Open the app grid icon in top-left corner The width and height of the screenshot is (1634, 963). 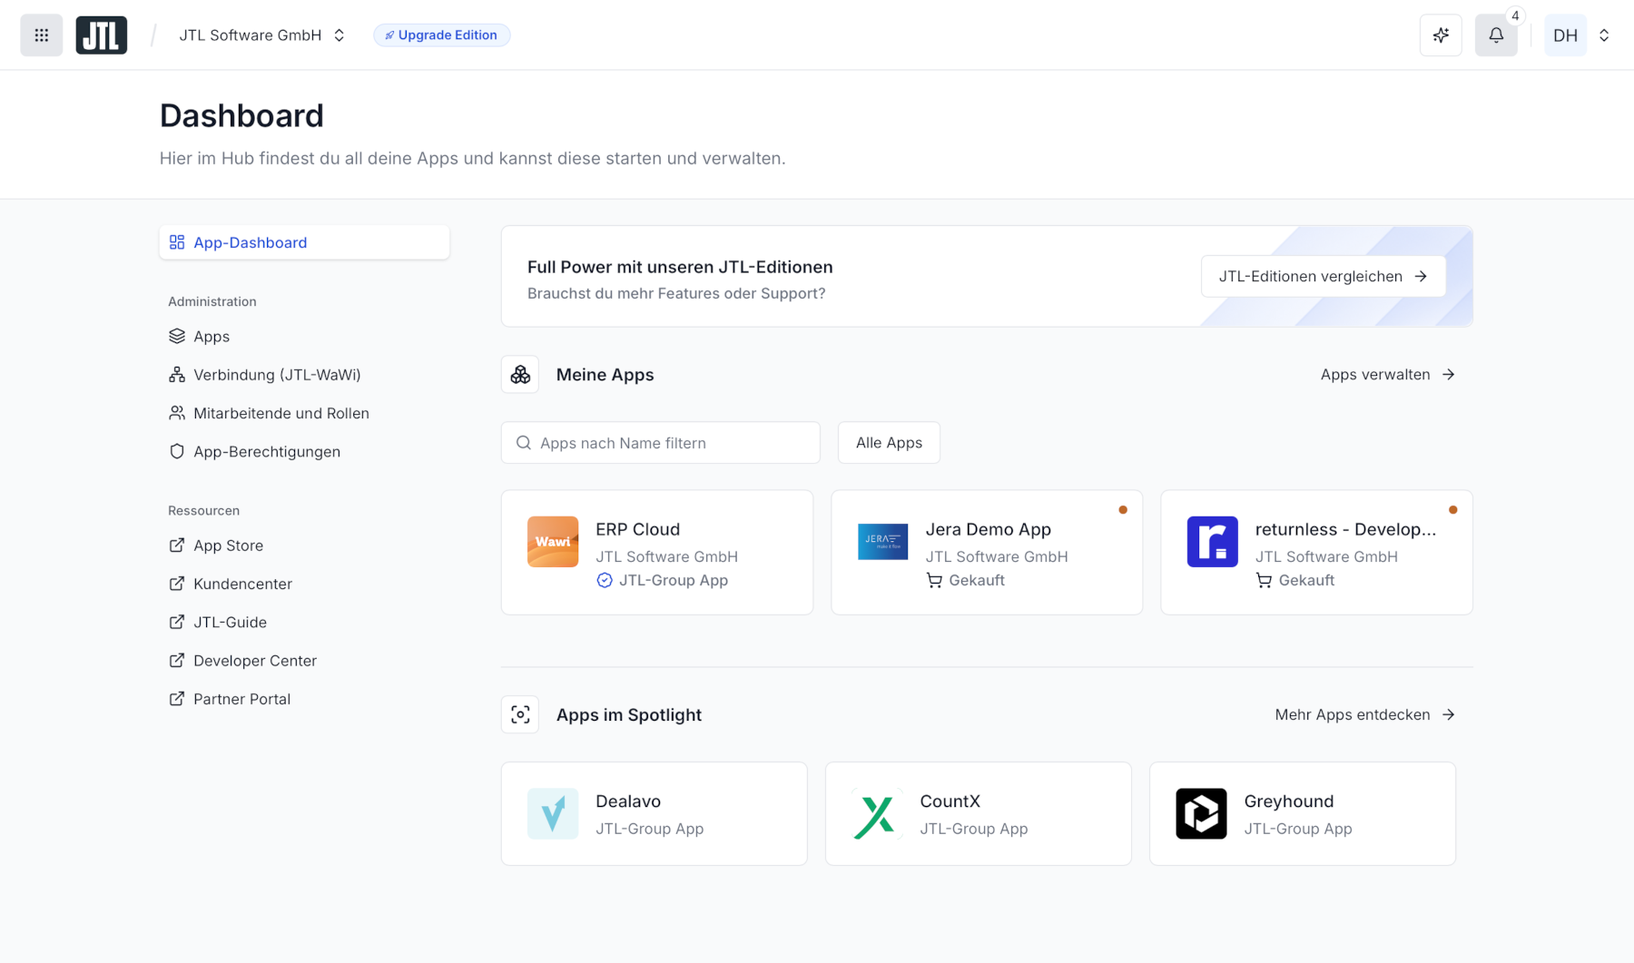click(41, 34)
